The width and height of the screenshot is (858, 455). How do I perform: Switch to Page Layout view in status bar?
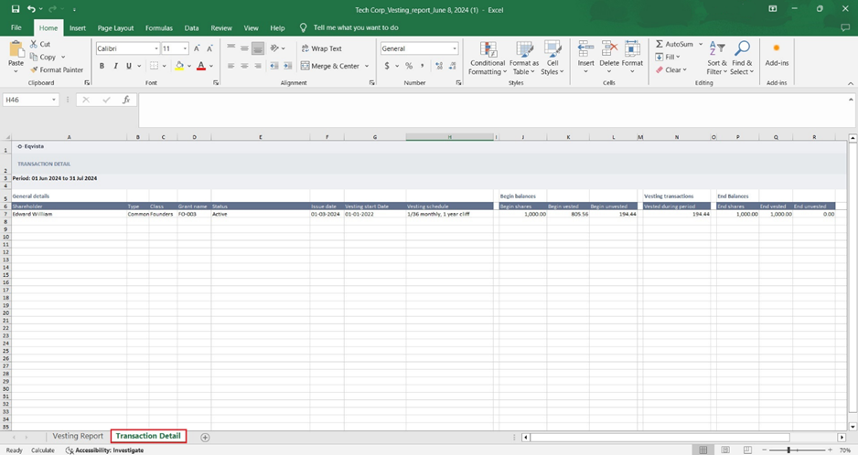tap(725, 450)
